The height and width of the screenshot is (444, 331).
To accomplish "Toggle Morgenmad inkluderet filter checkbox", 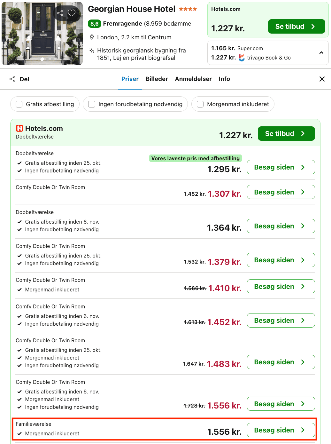I will tap(200, 104).
